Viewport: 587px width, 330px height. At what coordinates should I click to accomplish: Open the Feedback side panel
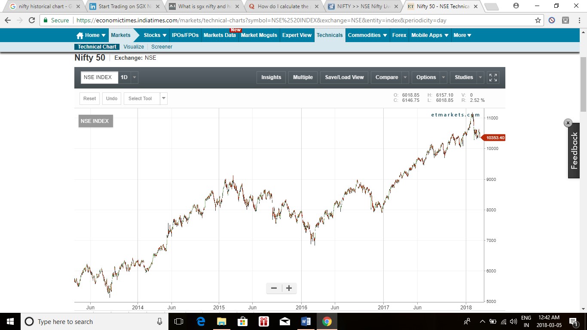574,151
